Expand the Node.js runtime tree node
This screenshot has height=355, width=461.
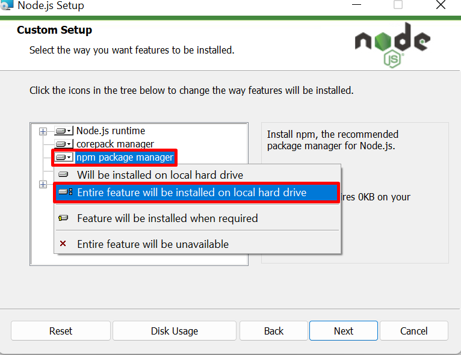[43, 131]
